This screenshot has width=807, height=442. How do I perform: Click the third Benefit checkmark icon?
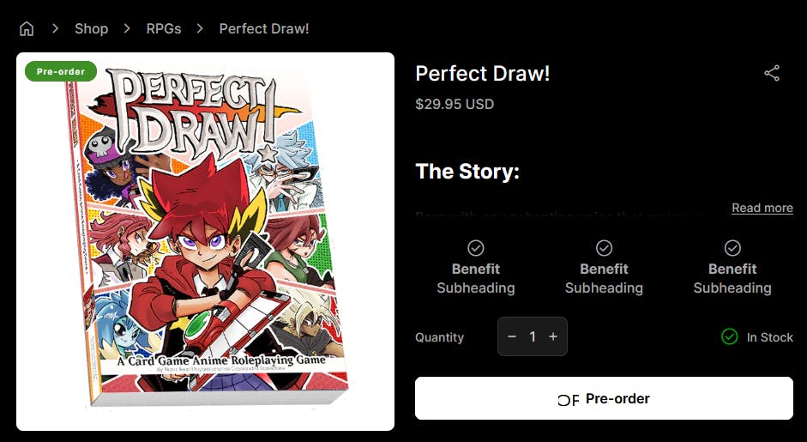(x=732, y=248)
